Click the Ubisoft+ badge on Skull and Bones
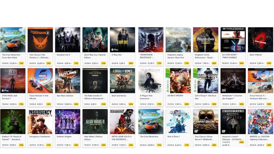This screenshot has height=154, width=274. tap(113, 90)
